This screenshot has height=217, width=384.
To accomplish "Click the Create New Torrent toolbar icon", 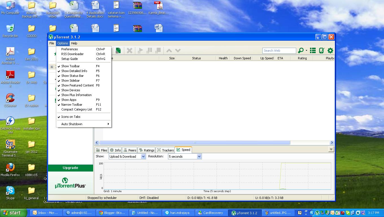I will coord(118,51).
